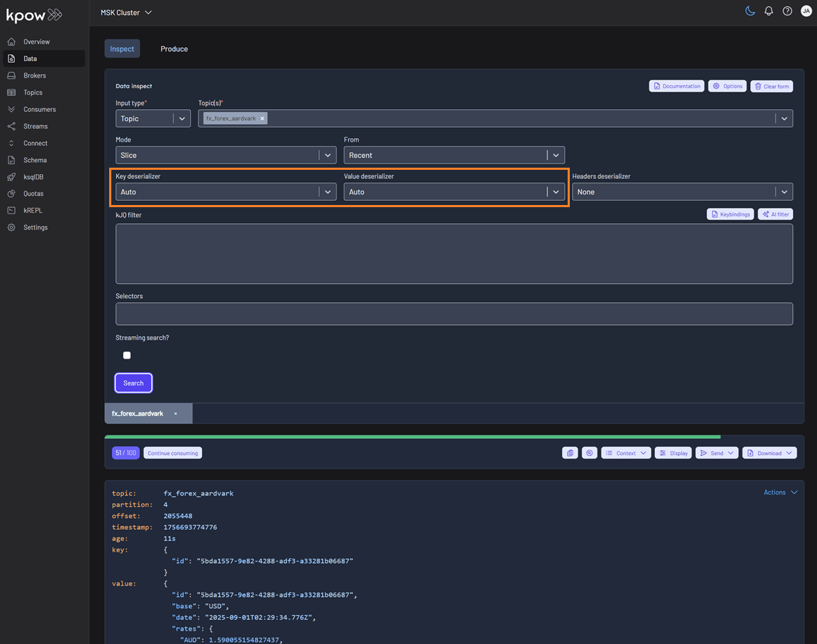Open the Documentation button
Screen dimensions: 817x644
(676, 86)
